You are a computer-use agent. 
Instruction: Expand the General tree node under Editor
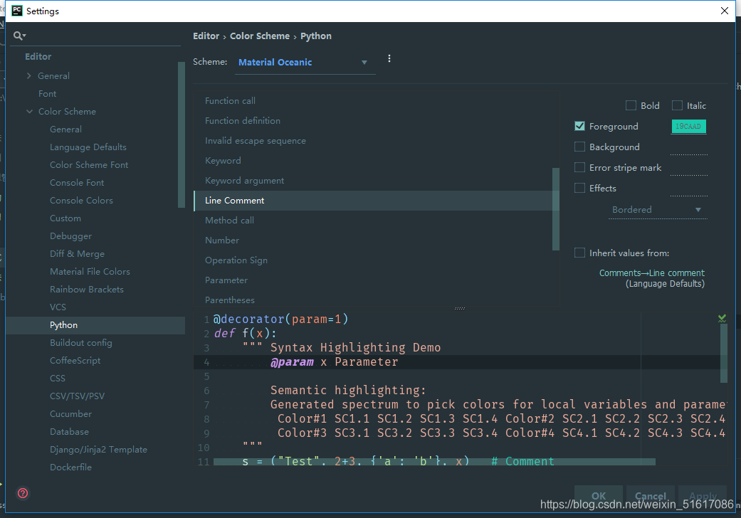click(x=28, y=75)
